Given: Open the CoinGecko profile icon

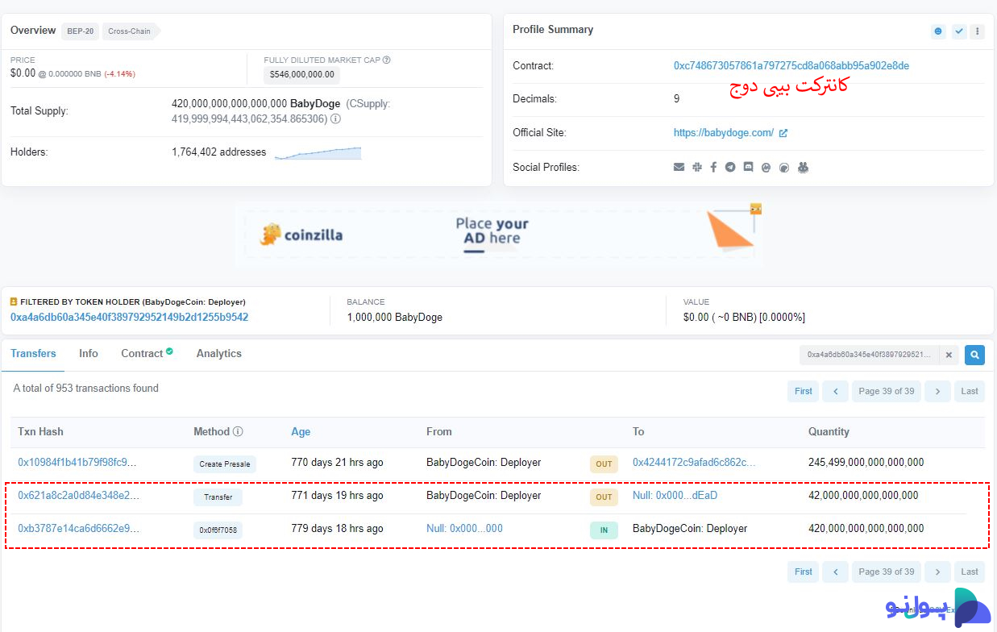Looking at the screenshot, I should point(784,168).
